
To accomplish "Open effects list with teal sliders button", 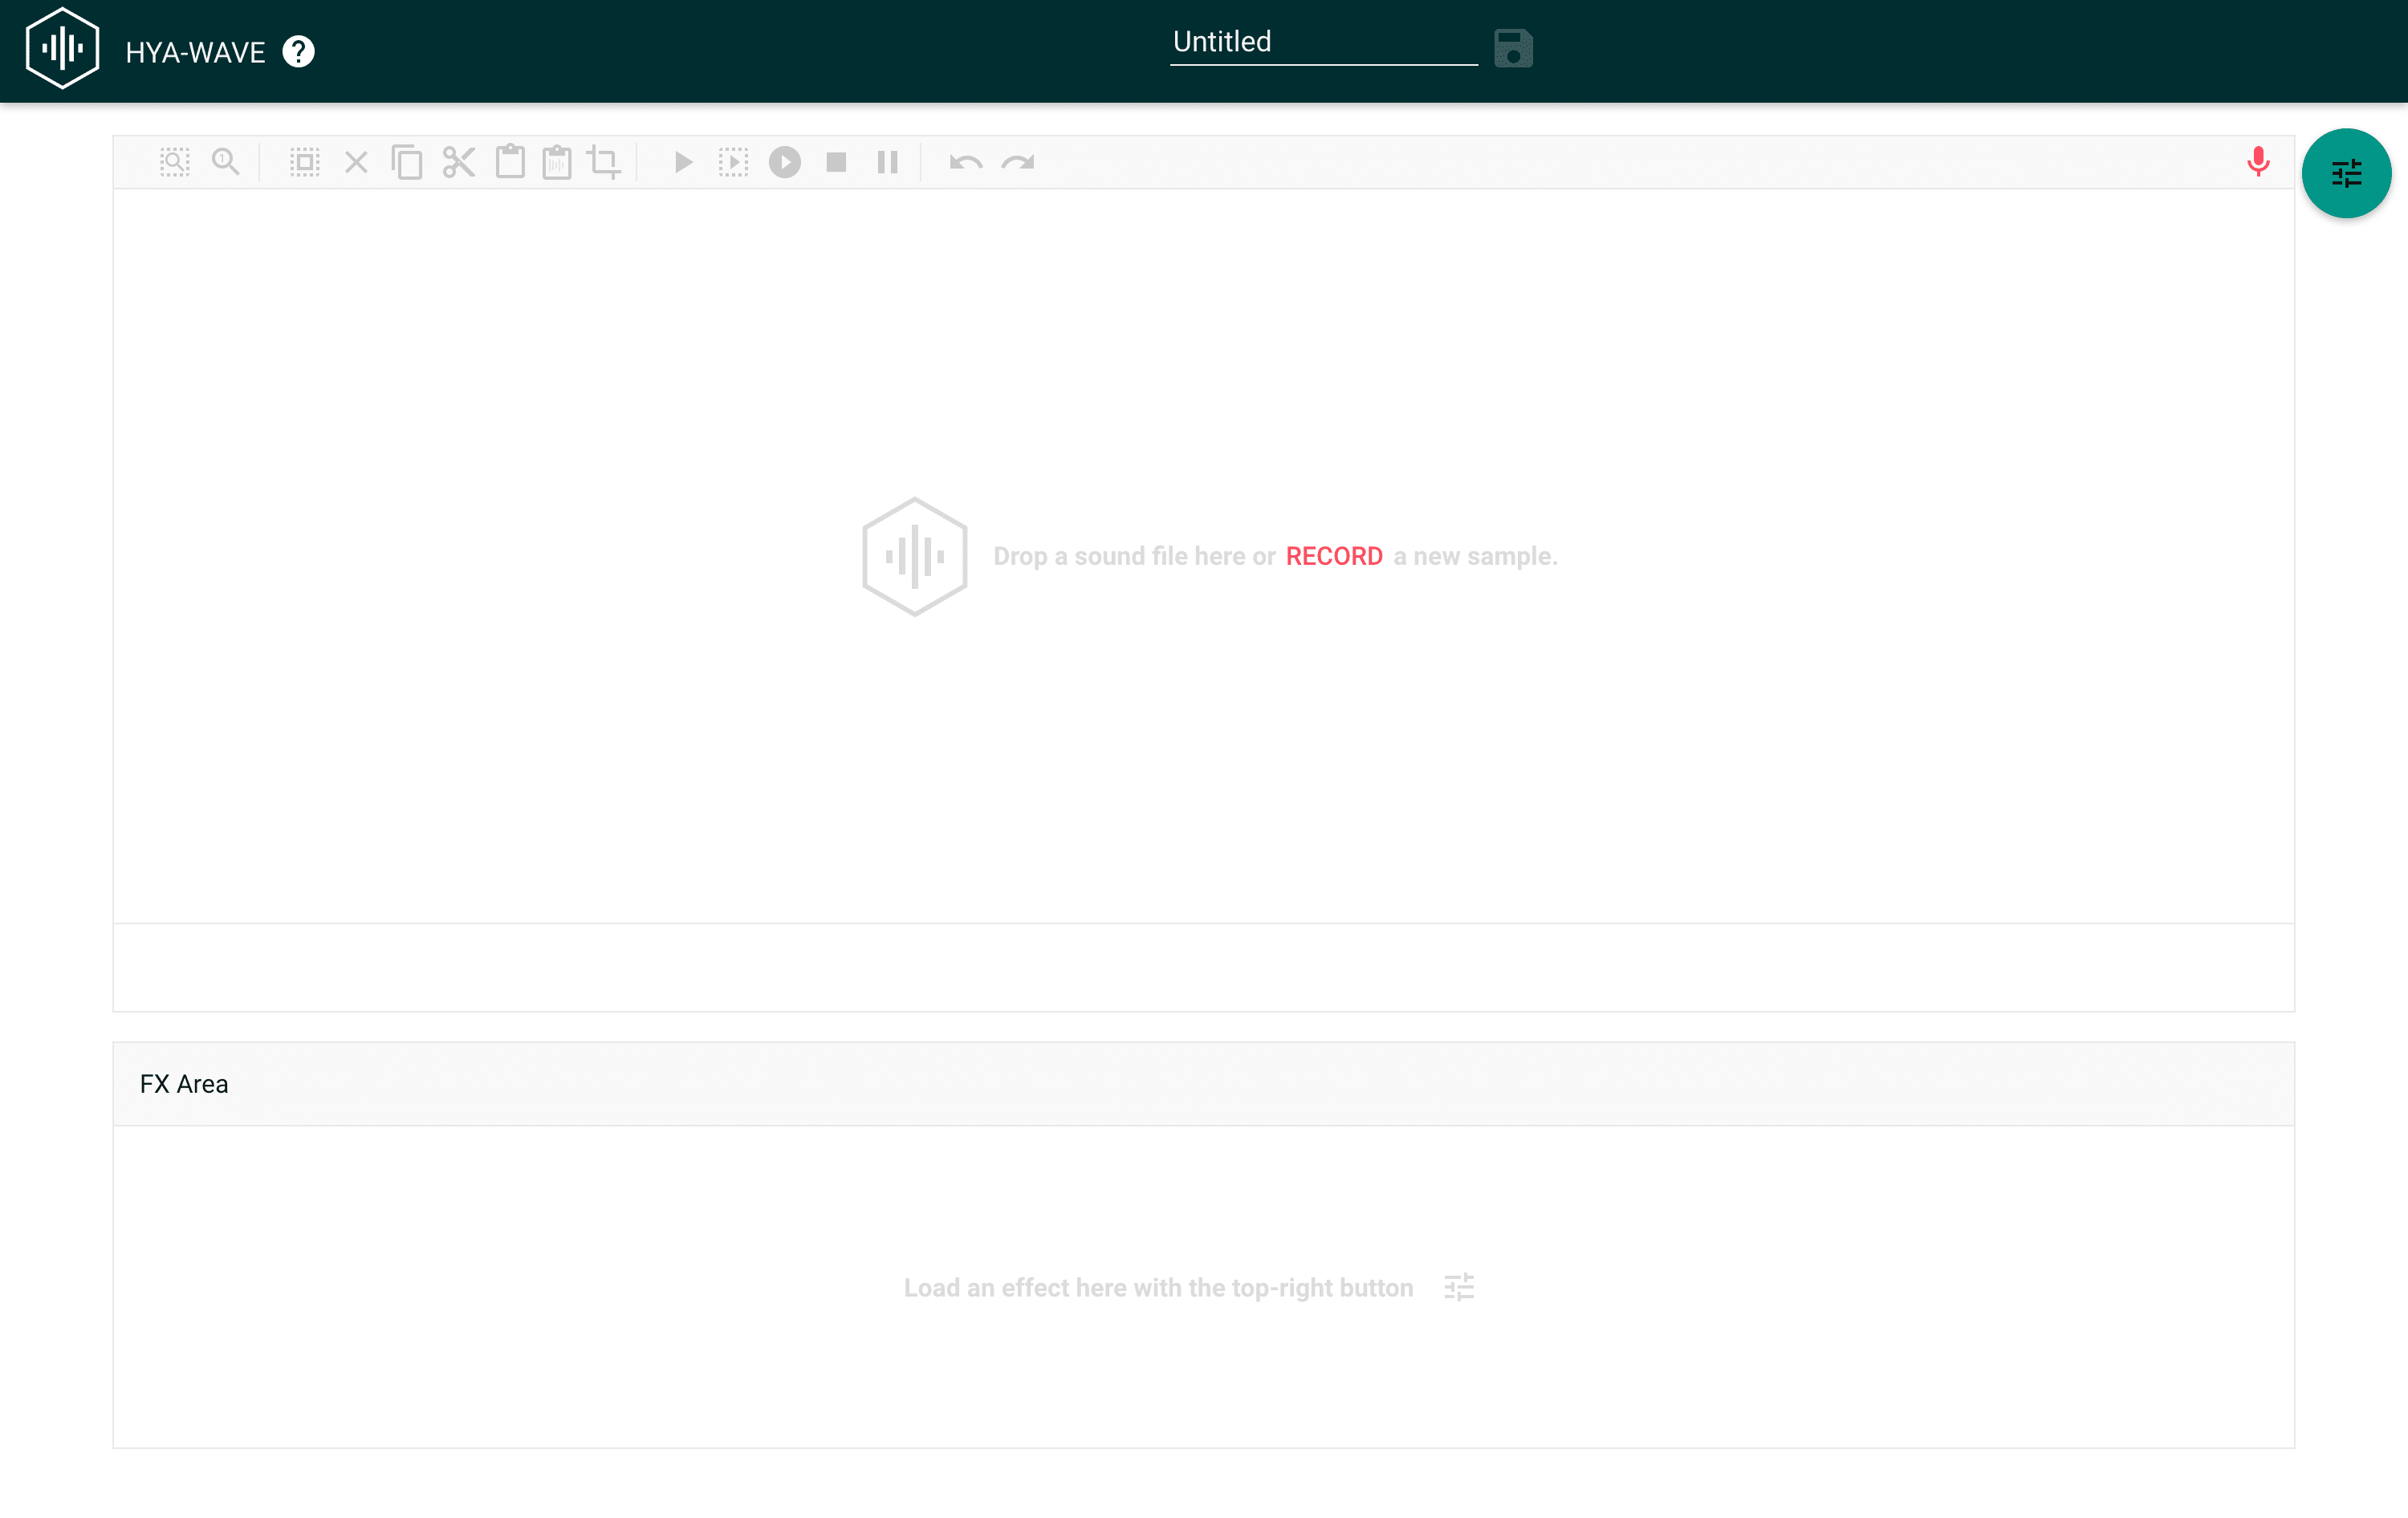I will pos(2345,174).
